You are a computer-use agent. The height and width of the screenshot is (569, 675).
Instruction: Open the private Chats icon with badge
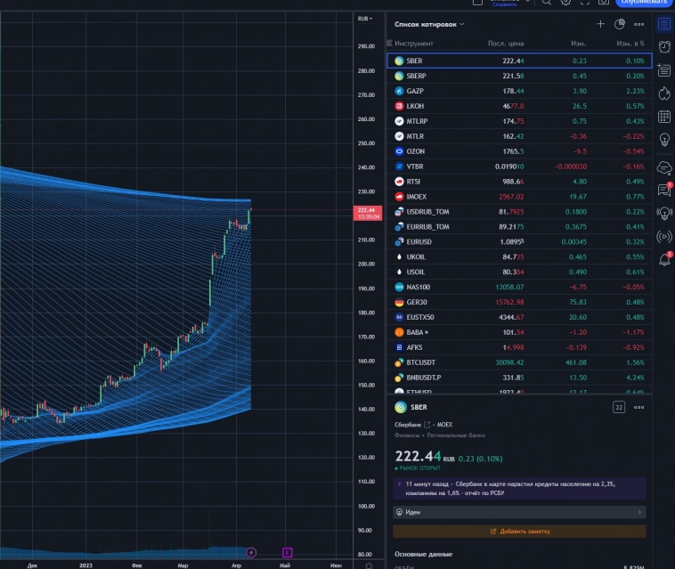coord(663,190)
